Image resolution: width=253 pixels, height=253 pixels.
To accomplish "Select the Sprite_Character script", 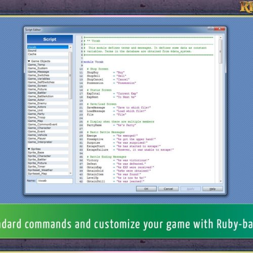I will click(48, 156).
